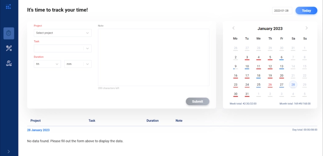
Task: Click the highlighted day 28 in the calendar
Action: [x=293, y=85]
